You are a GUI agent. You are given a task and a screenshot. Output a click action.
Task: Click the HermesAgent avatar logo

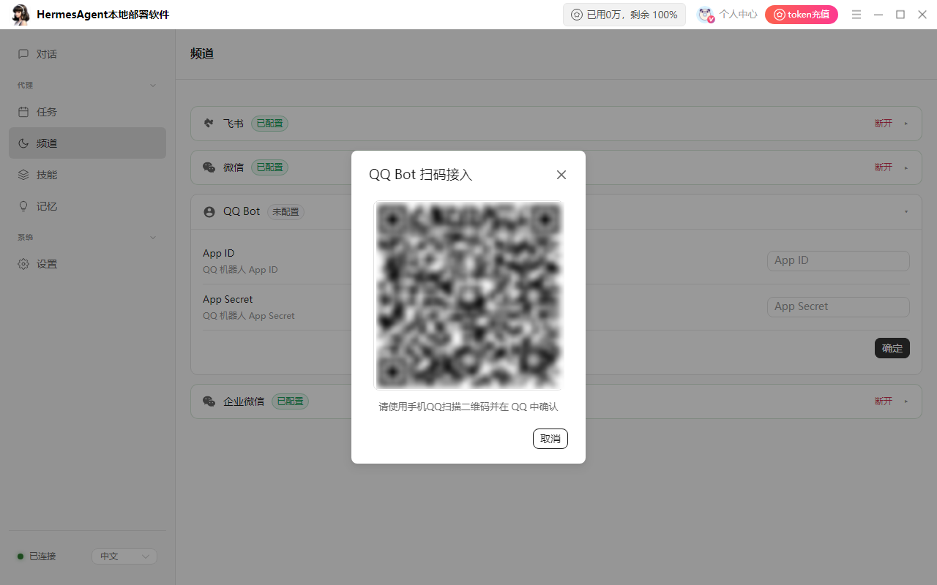click(21, 15)
